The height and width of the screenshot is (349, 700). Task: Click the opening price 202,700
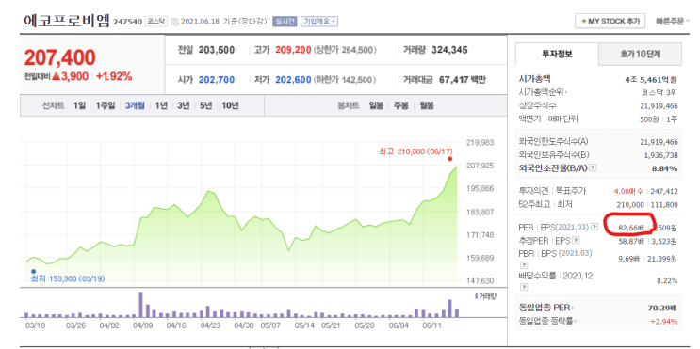[x=217, y=80]
